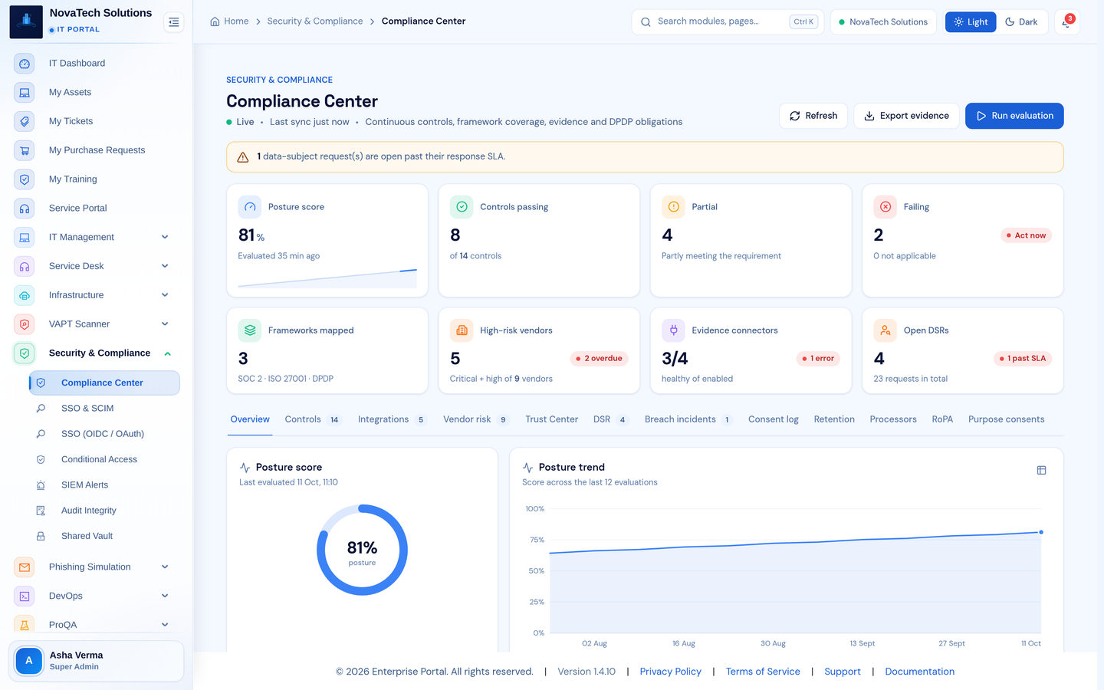Click the Service Desk headphones icon

[x=25, y=267]
